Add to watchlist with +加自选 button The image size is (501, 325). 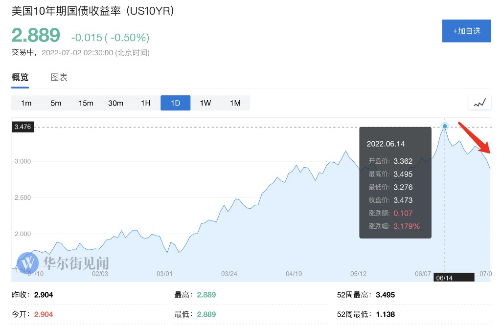pos(466,31)
